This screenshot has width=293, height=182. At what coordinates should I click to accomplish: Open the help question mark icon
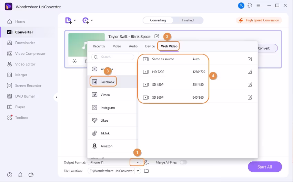[10, 175]
